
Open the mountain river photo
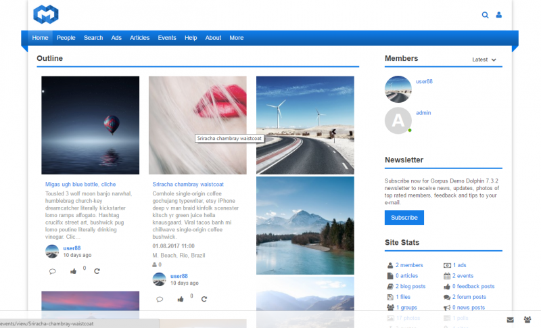click(306, 226)
